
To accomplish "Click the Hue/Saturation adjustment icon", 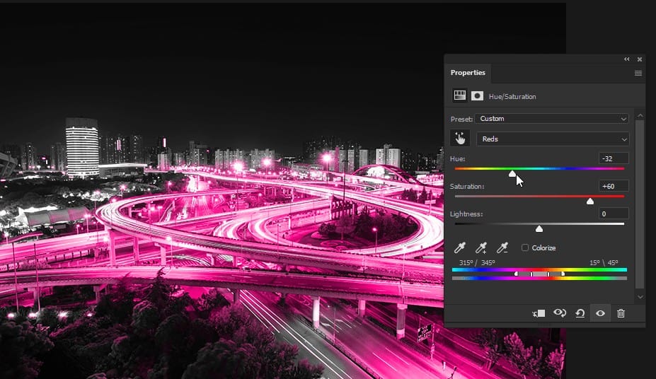I will (460, 95).
